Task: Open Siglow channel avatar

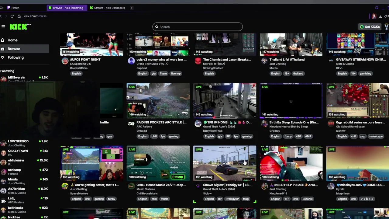Action: (198, 186)
